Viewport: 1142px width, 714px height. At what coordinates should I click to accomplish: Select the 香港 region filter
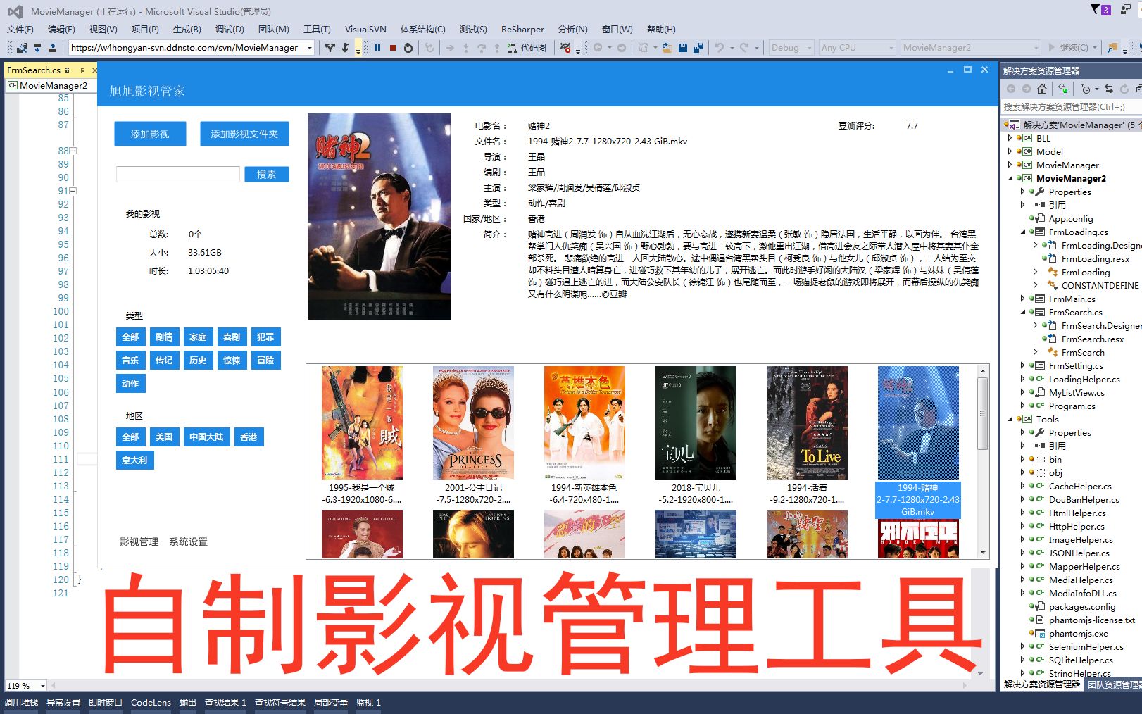(249, 437)
